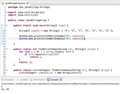This screenshot has height=94, width=120.
Task: Click line number 13 in the gutter
Action: pyautogui.click(x=4, y=39)
